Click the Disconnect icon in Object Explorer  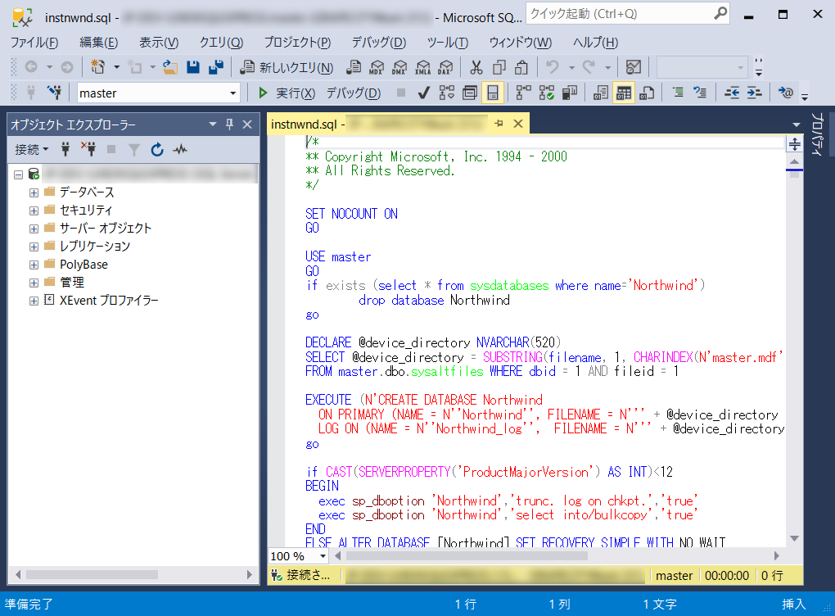[88, 150]
